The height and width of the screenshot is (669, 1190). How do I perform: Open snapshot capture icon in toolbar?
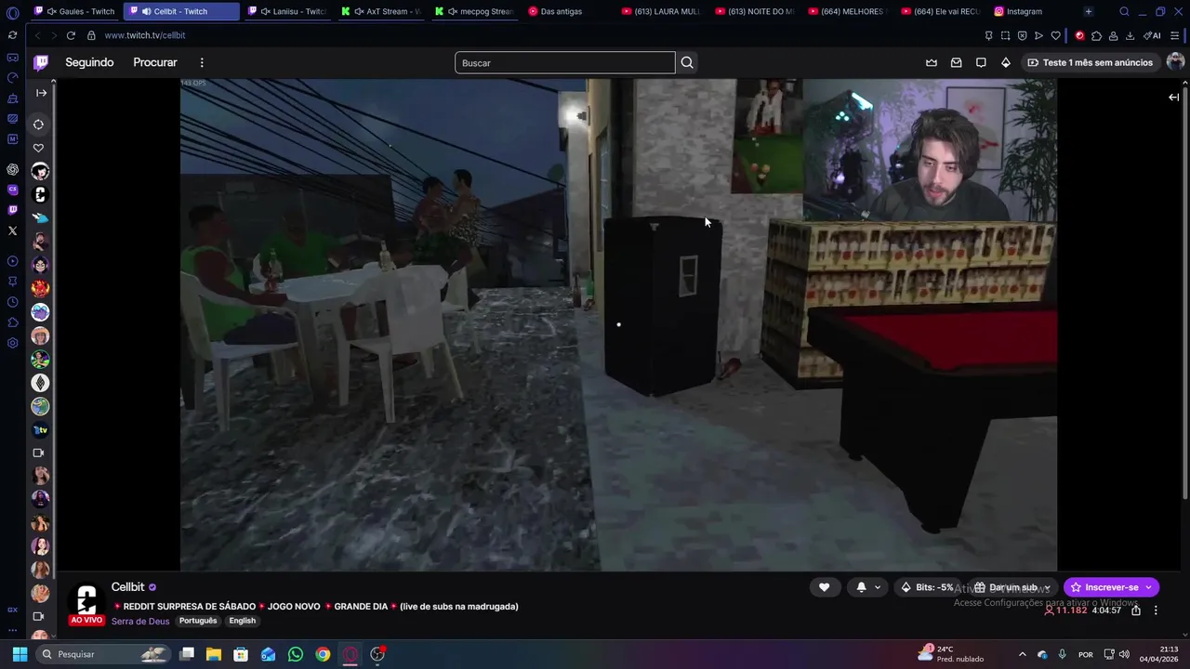point(1005,35)
